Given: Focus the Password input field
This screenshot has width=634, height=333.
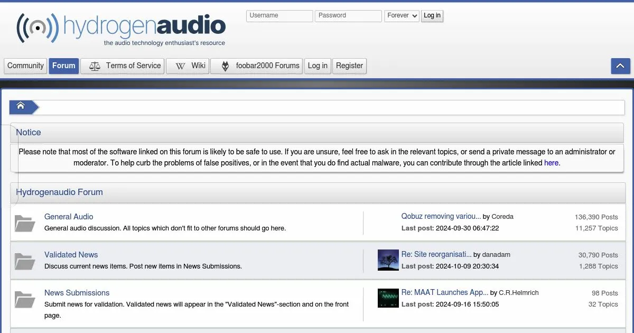Looking at the screenshot, I should 348,16.
